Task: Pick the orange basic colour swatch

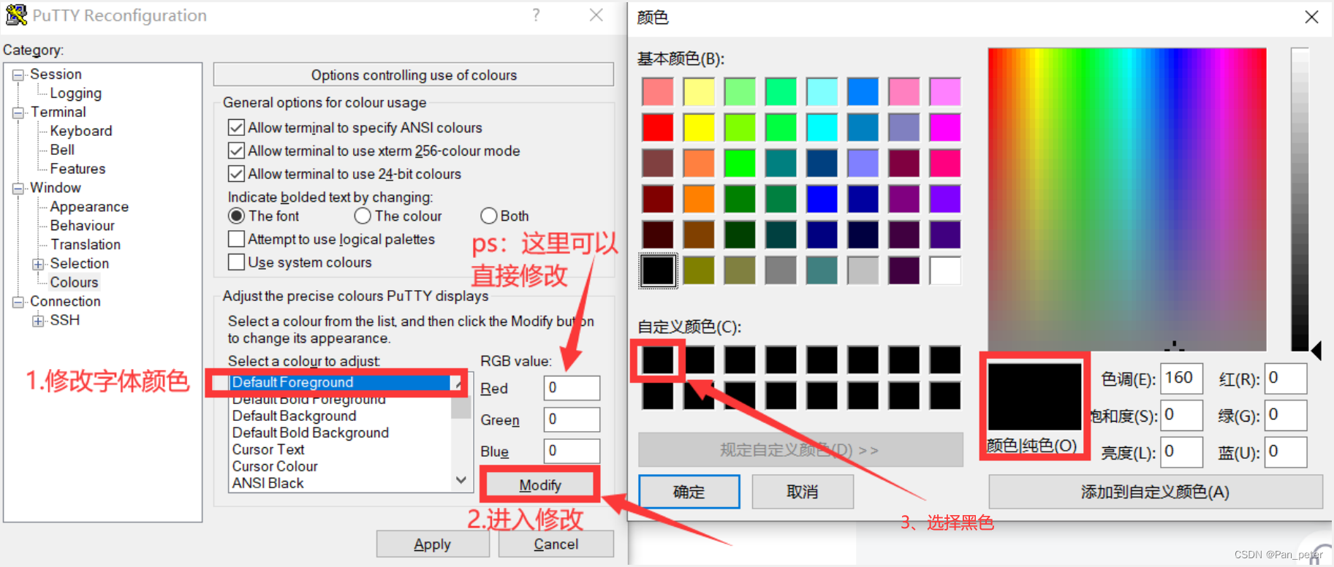Action: coord(699,199)
